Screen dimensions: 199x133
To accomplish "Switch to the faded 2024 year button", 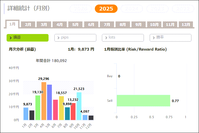I will tap(132, 9).
